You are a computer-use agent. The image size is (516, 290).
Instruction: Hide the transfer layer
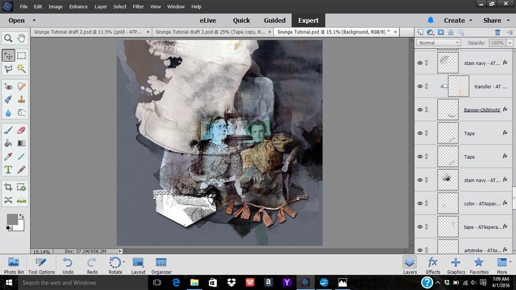pyautogui.click(x=420, y=86)
